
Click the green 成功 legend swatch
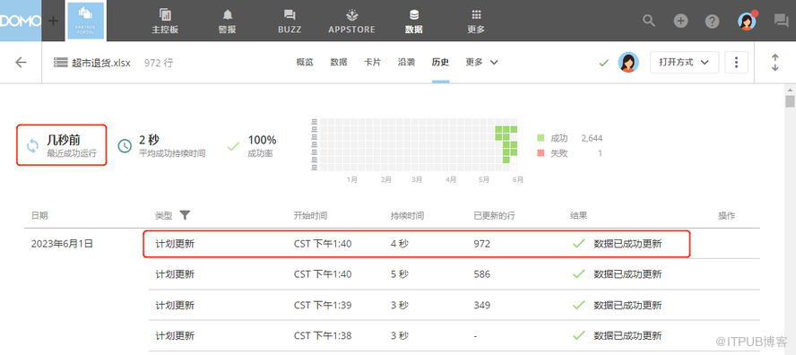point(541,138)
